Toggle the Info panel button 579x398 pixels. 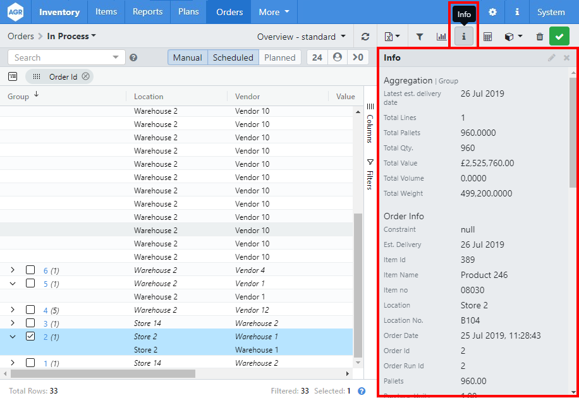tap(463, 37)
